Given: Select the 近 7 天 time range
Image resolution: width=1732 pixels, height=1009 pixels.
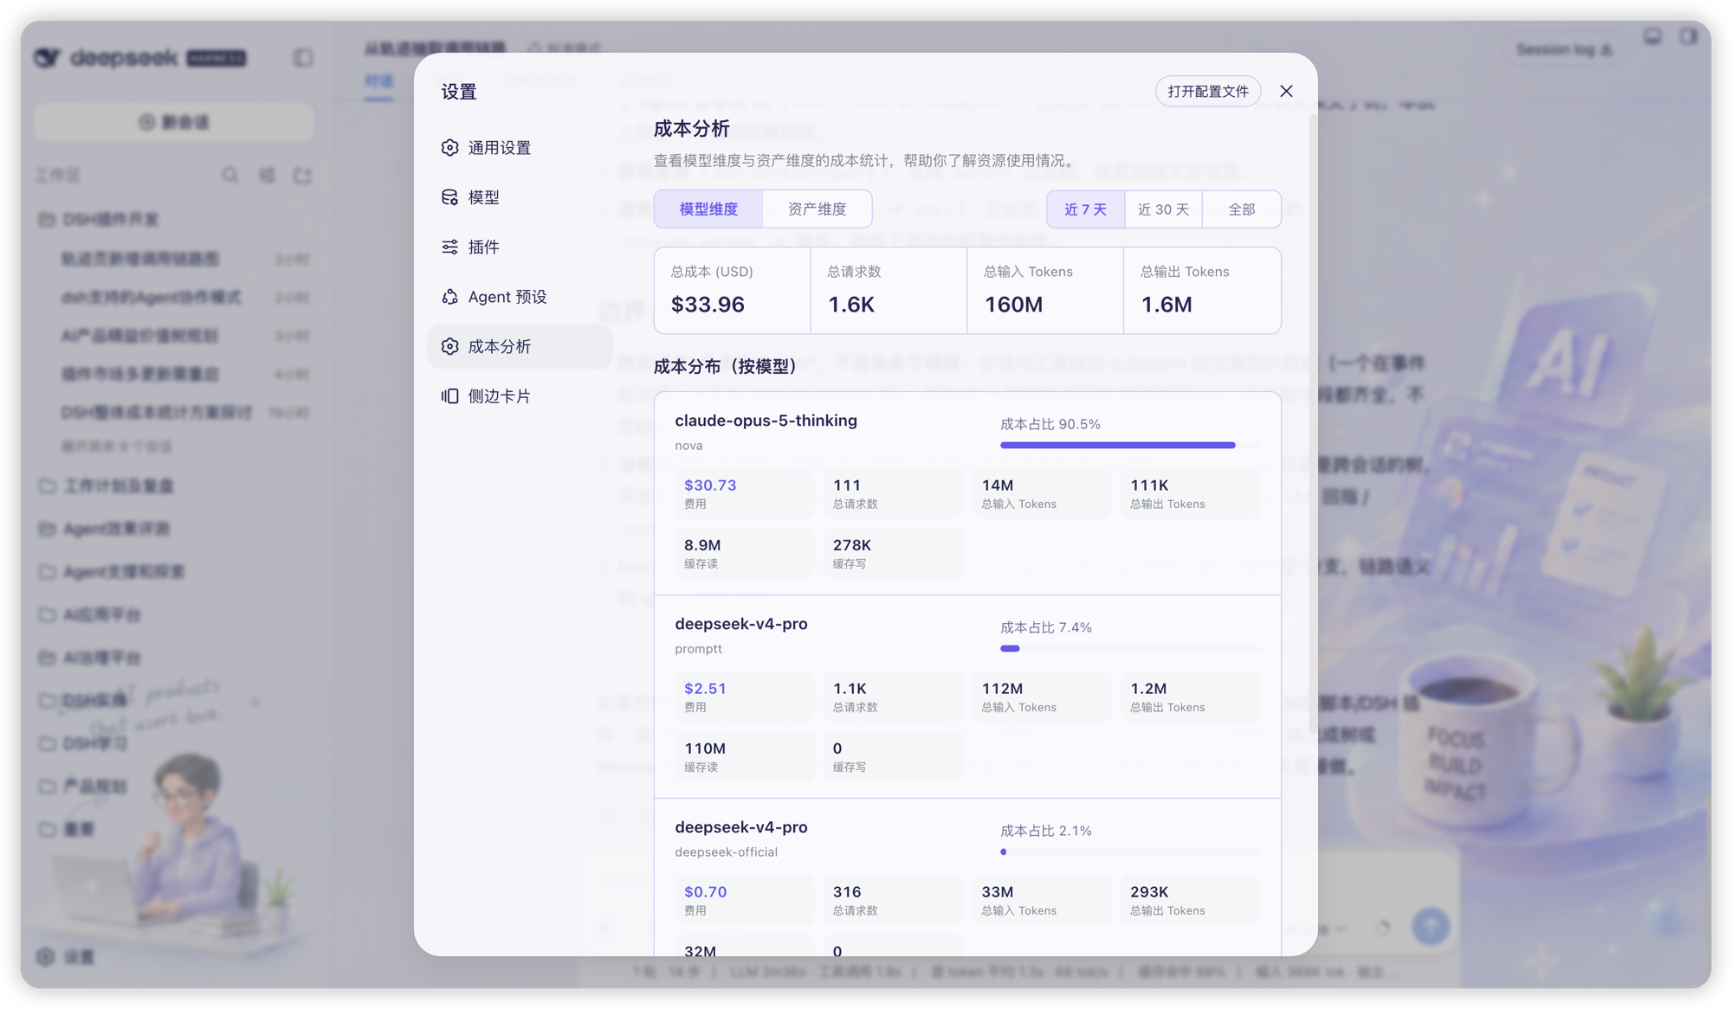Looking at the screenshot, I should 1085,209.
